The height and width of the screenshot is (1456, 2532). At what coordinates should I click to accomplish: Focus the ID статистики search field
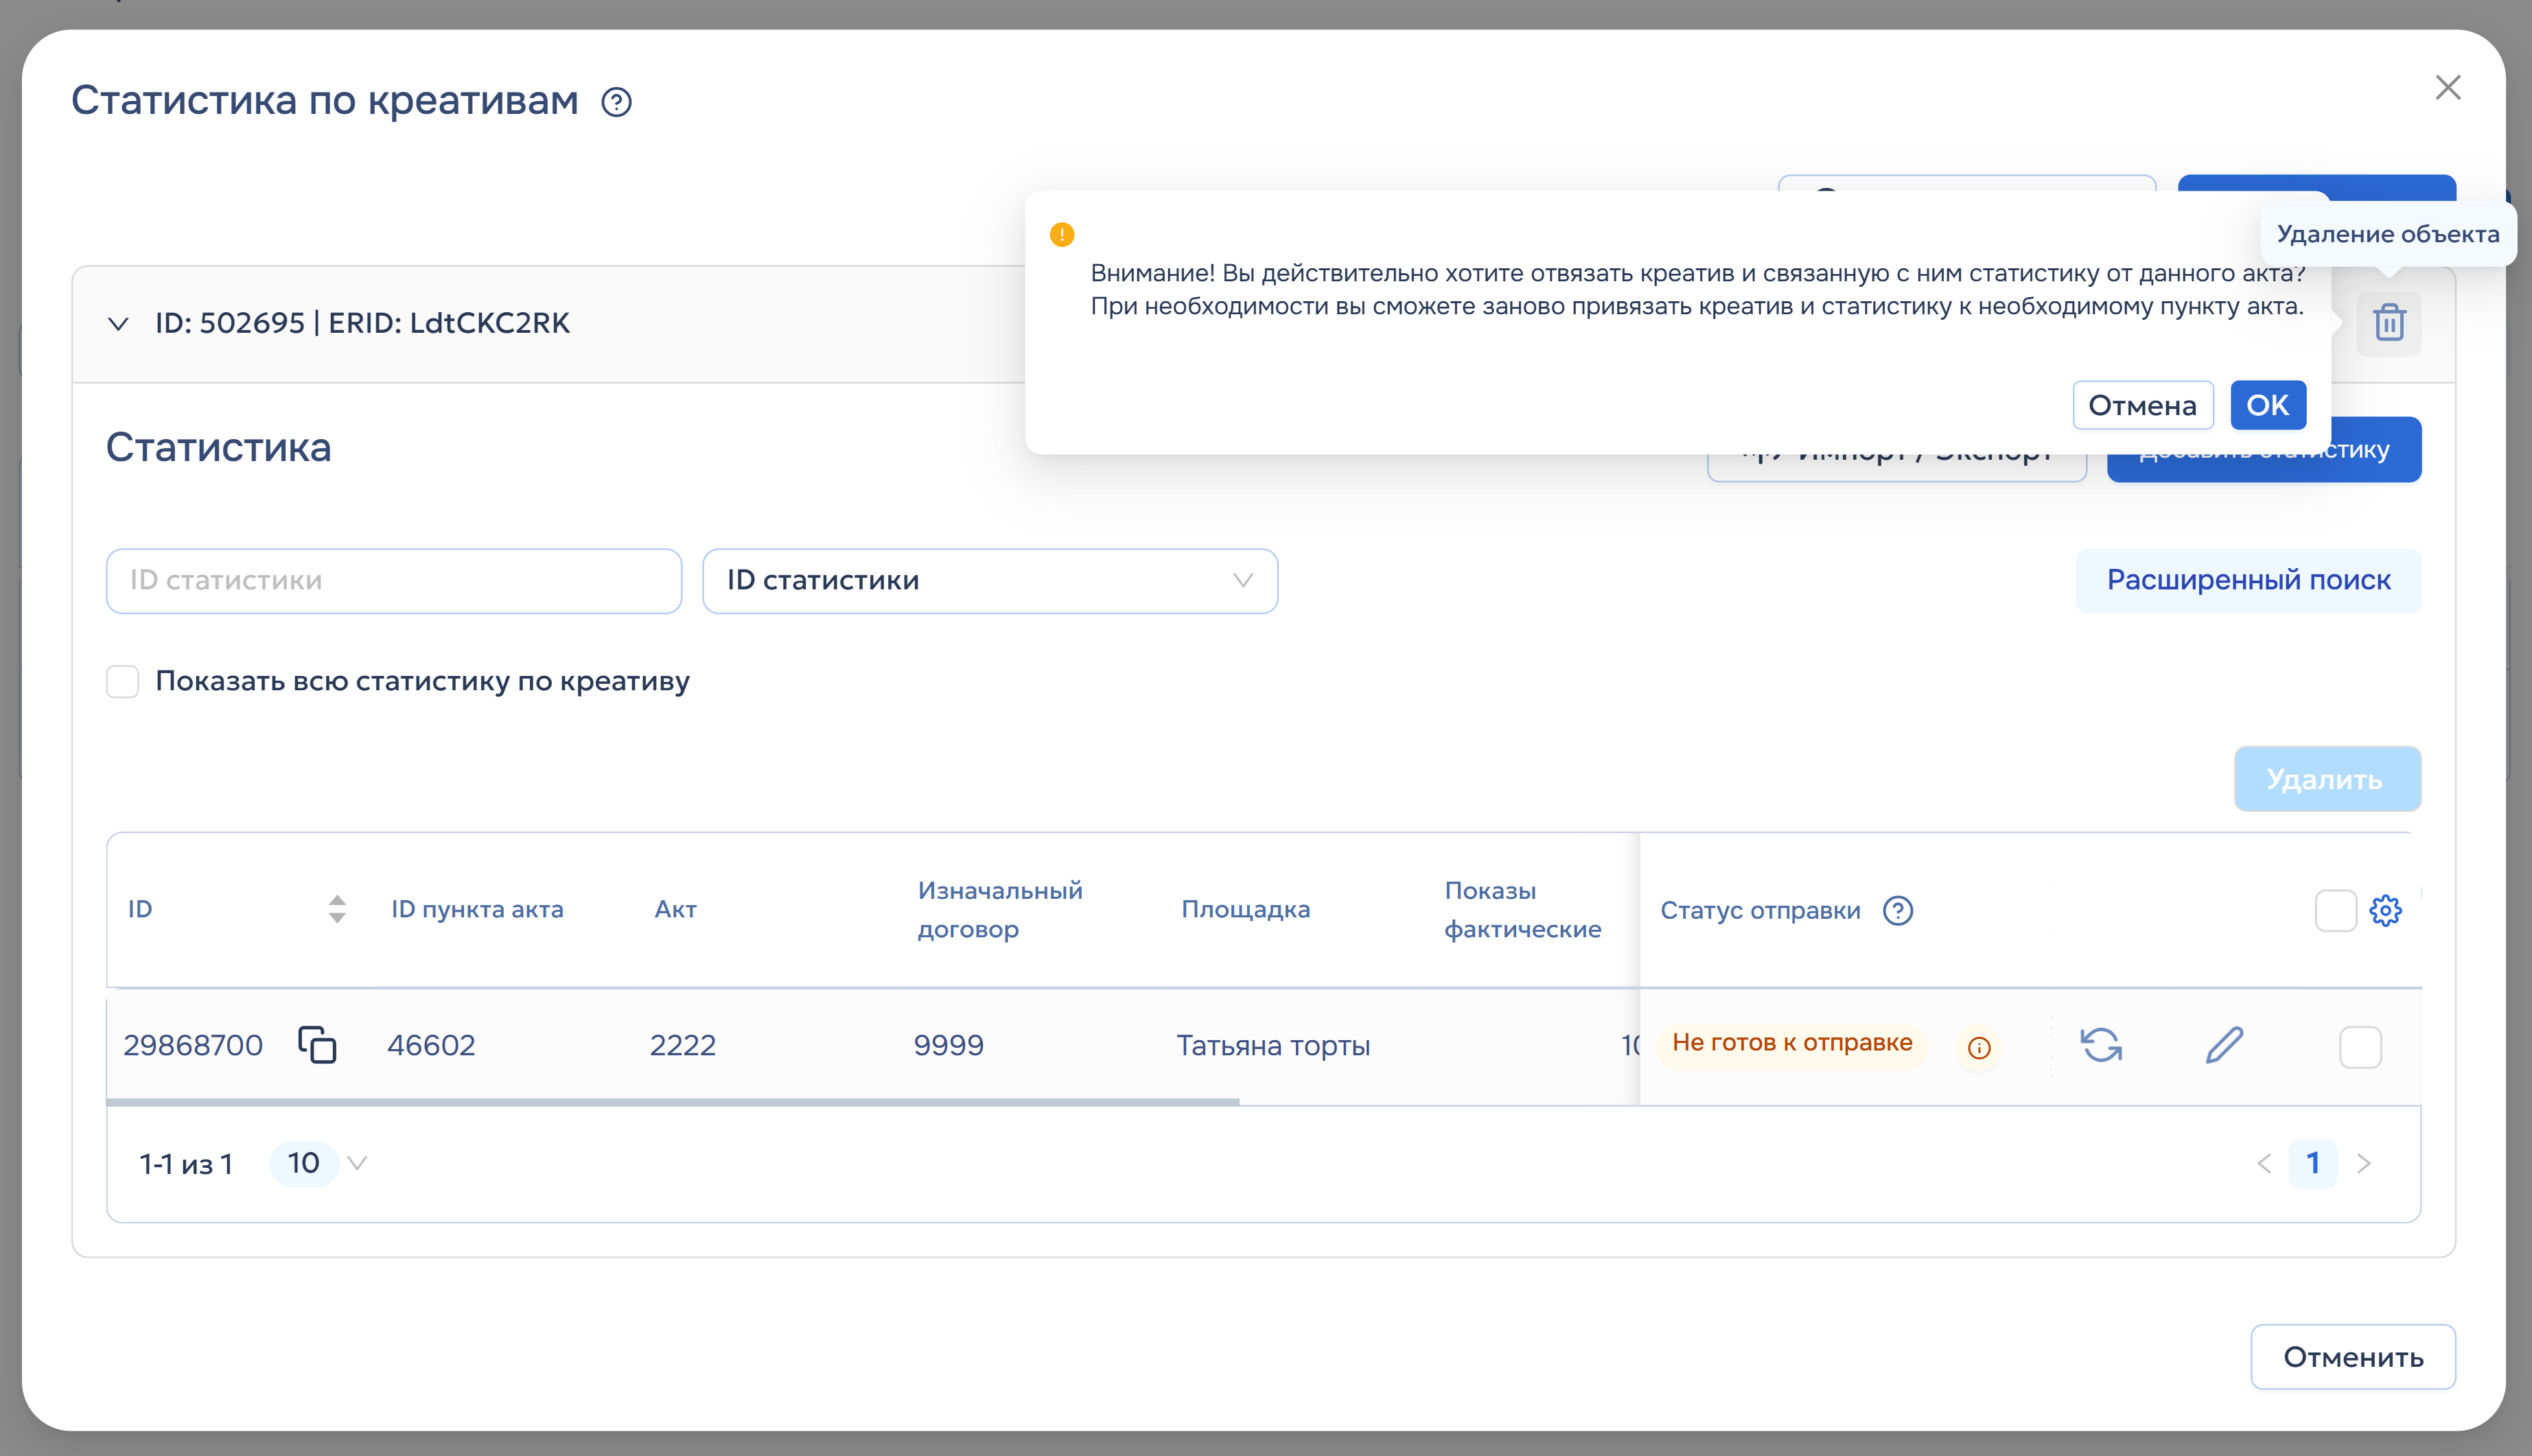click(x=394, y=581)
